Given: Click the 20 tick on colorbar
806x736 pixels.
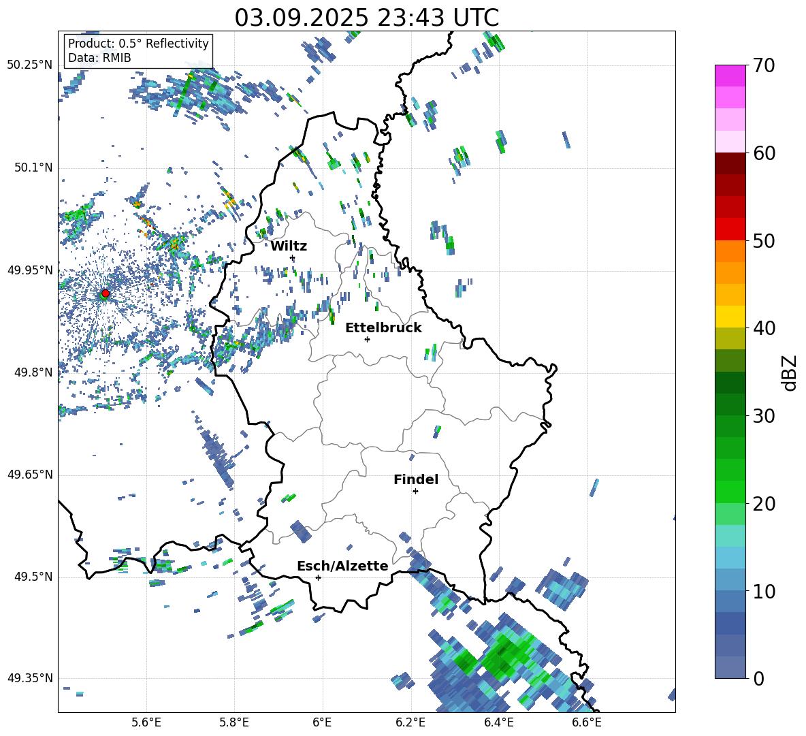Looking at the screenshot, I should (x=764, y=504).
